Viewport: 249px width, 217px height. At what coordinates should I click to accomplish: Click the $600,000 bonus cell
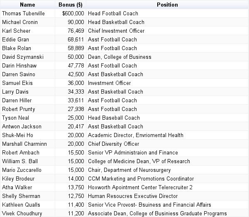73,14
